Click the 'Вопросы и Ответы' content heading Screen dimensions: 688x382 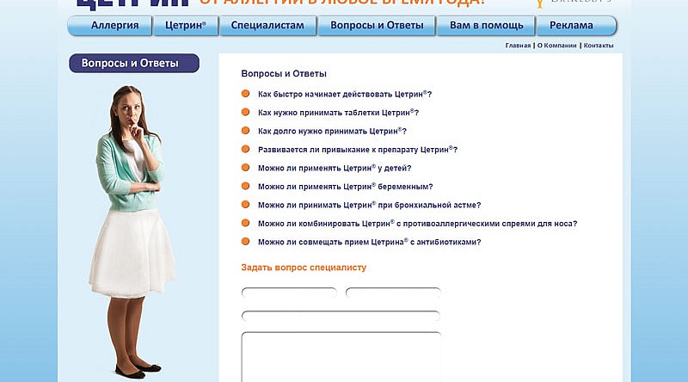click(284, 74)
